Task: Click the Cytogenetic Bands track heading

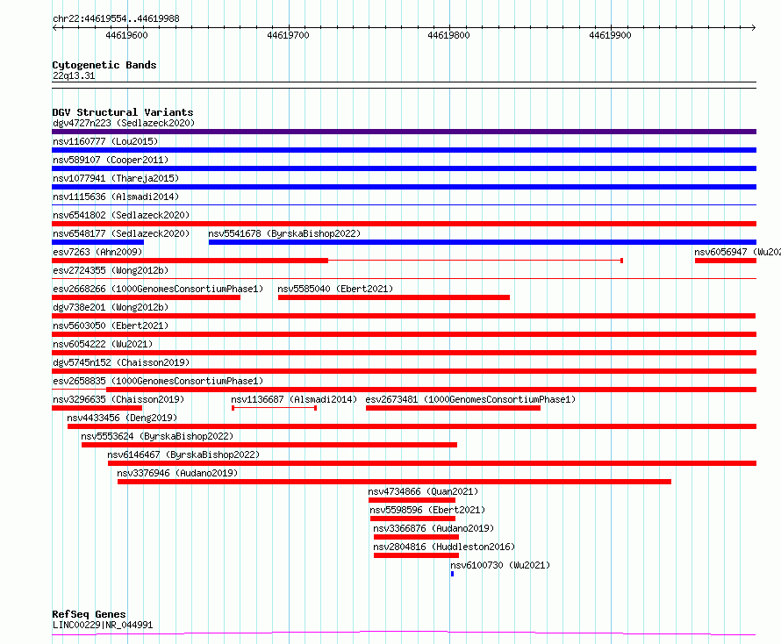Action: [104, 65]
